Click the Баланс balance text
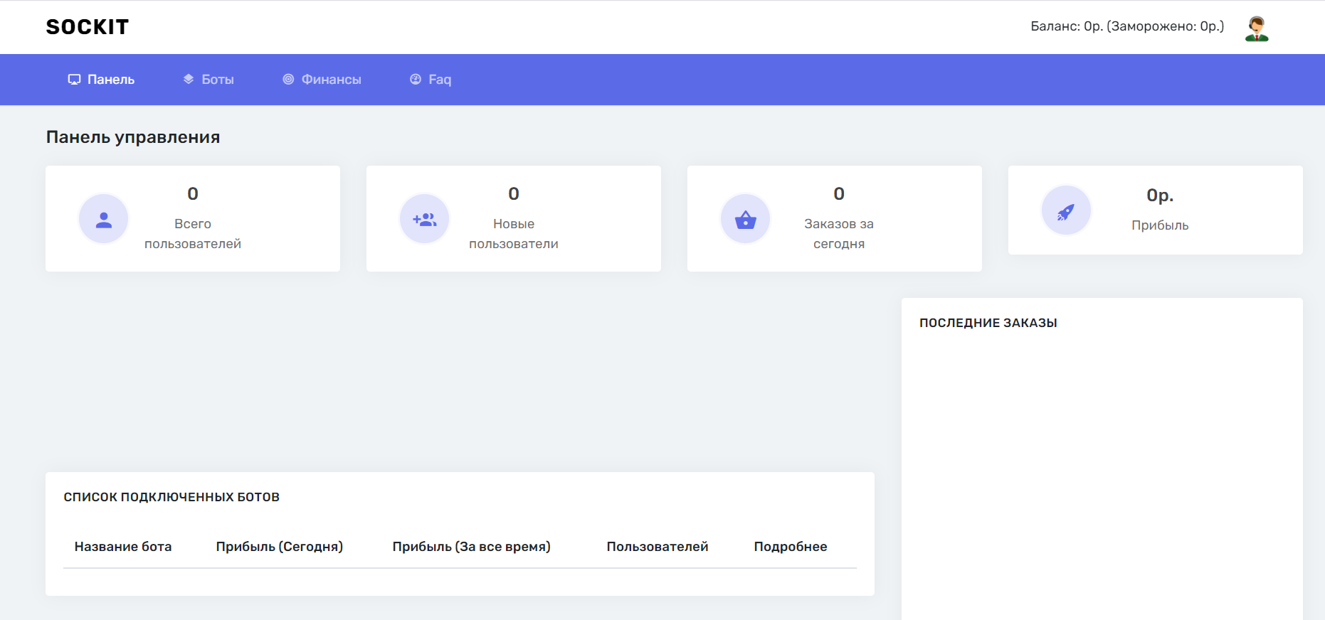The image size is (1325, 620). (x=1126, y=26)
